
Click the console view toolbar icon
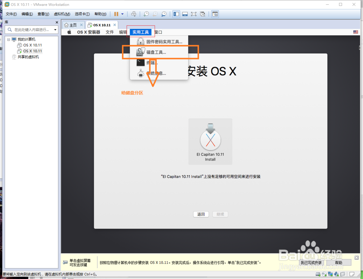215,14
